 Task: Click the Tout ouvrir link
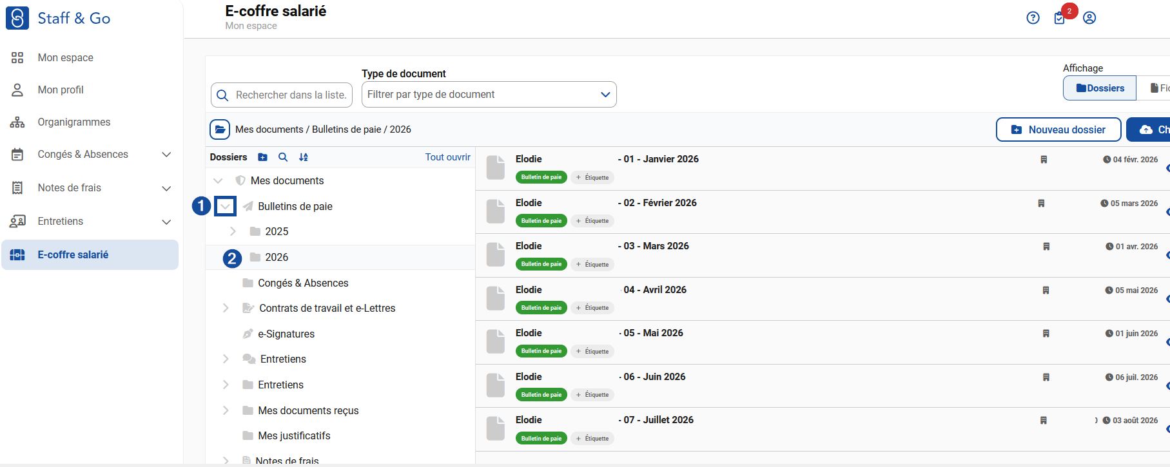[447, 157]
